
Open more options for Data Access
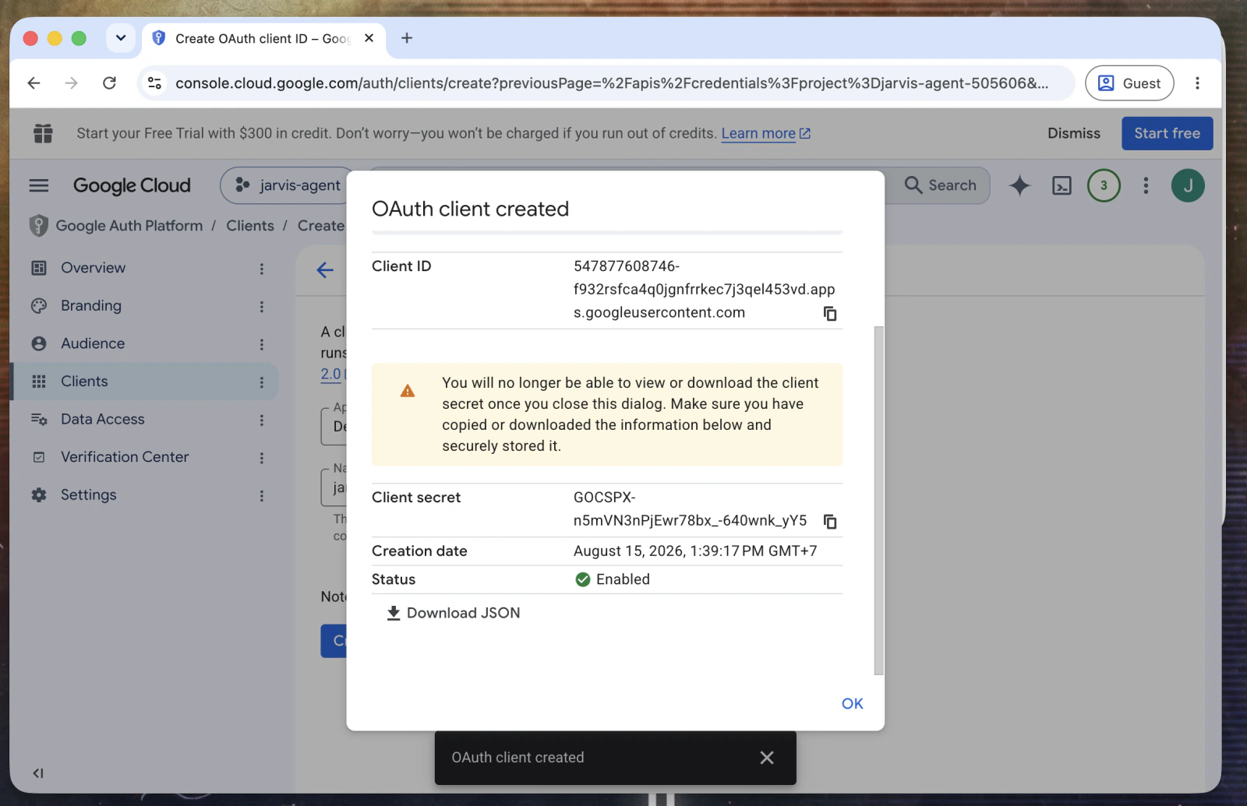click(262, 420)
